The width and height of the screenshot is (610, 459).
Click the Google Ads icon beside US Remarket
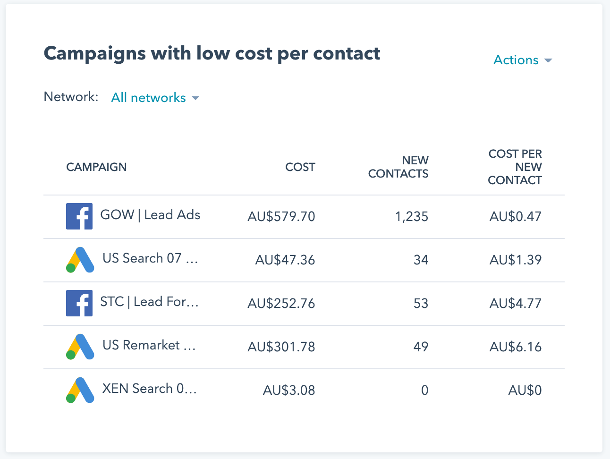click(80, 347)
